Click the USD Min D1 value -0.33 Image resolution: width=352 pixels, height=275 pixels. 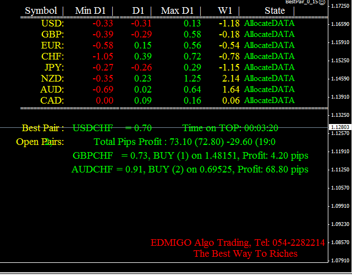click(103, 23)
